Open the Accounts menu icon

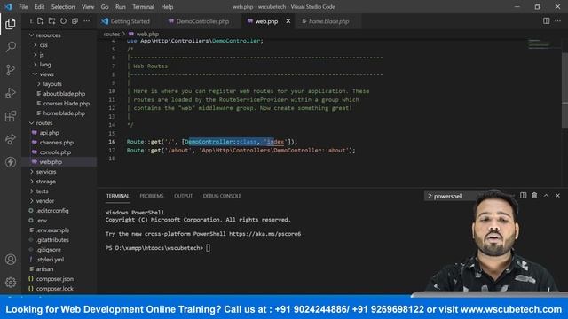click(11, 260)
